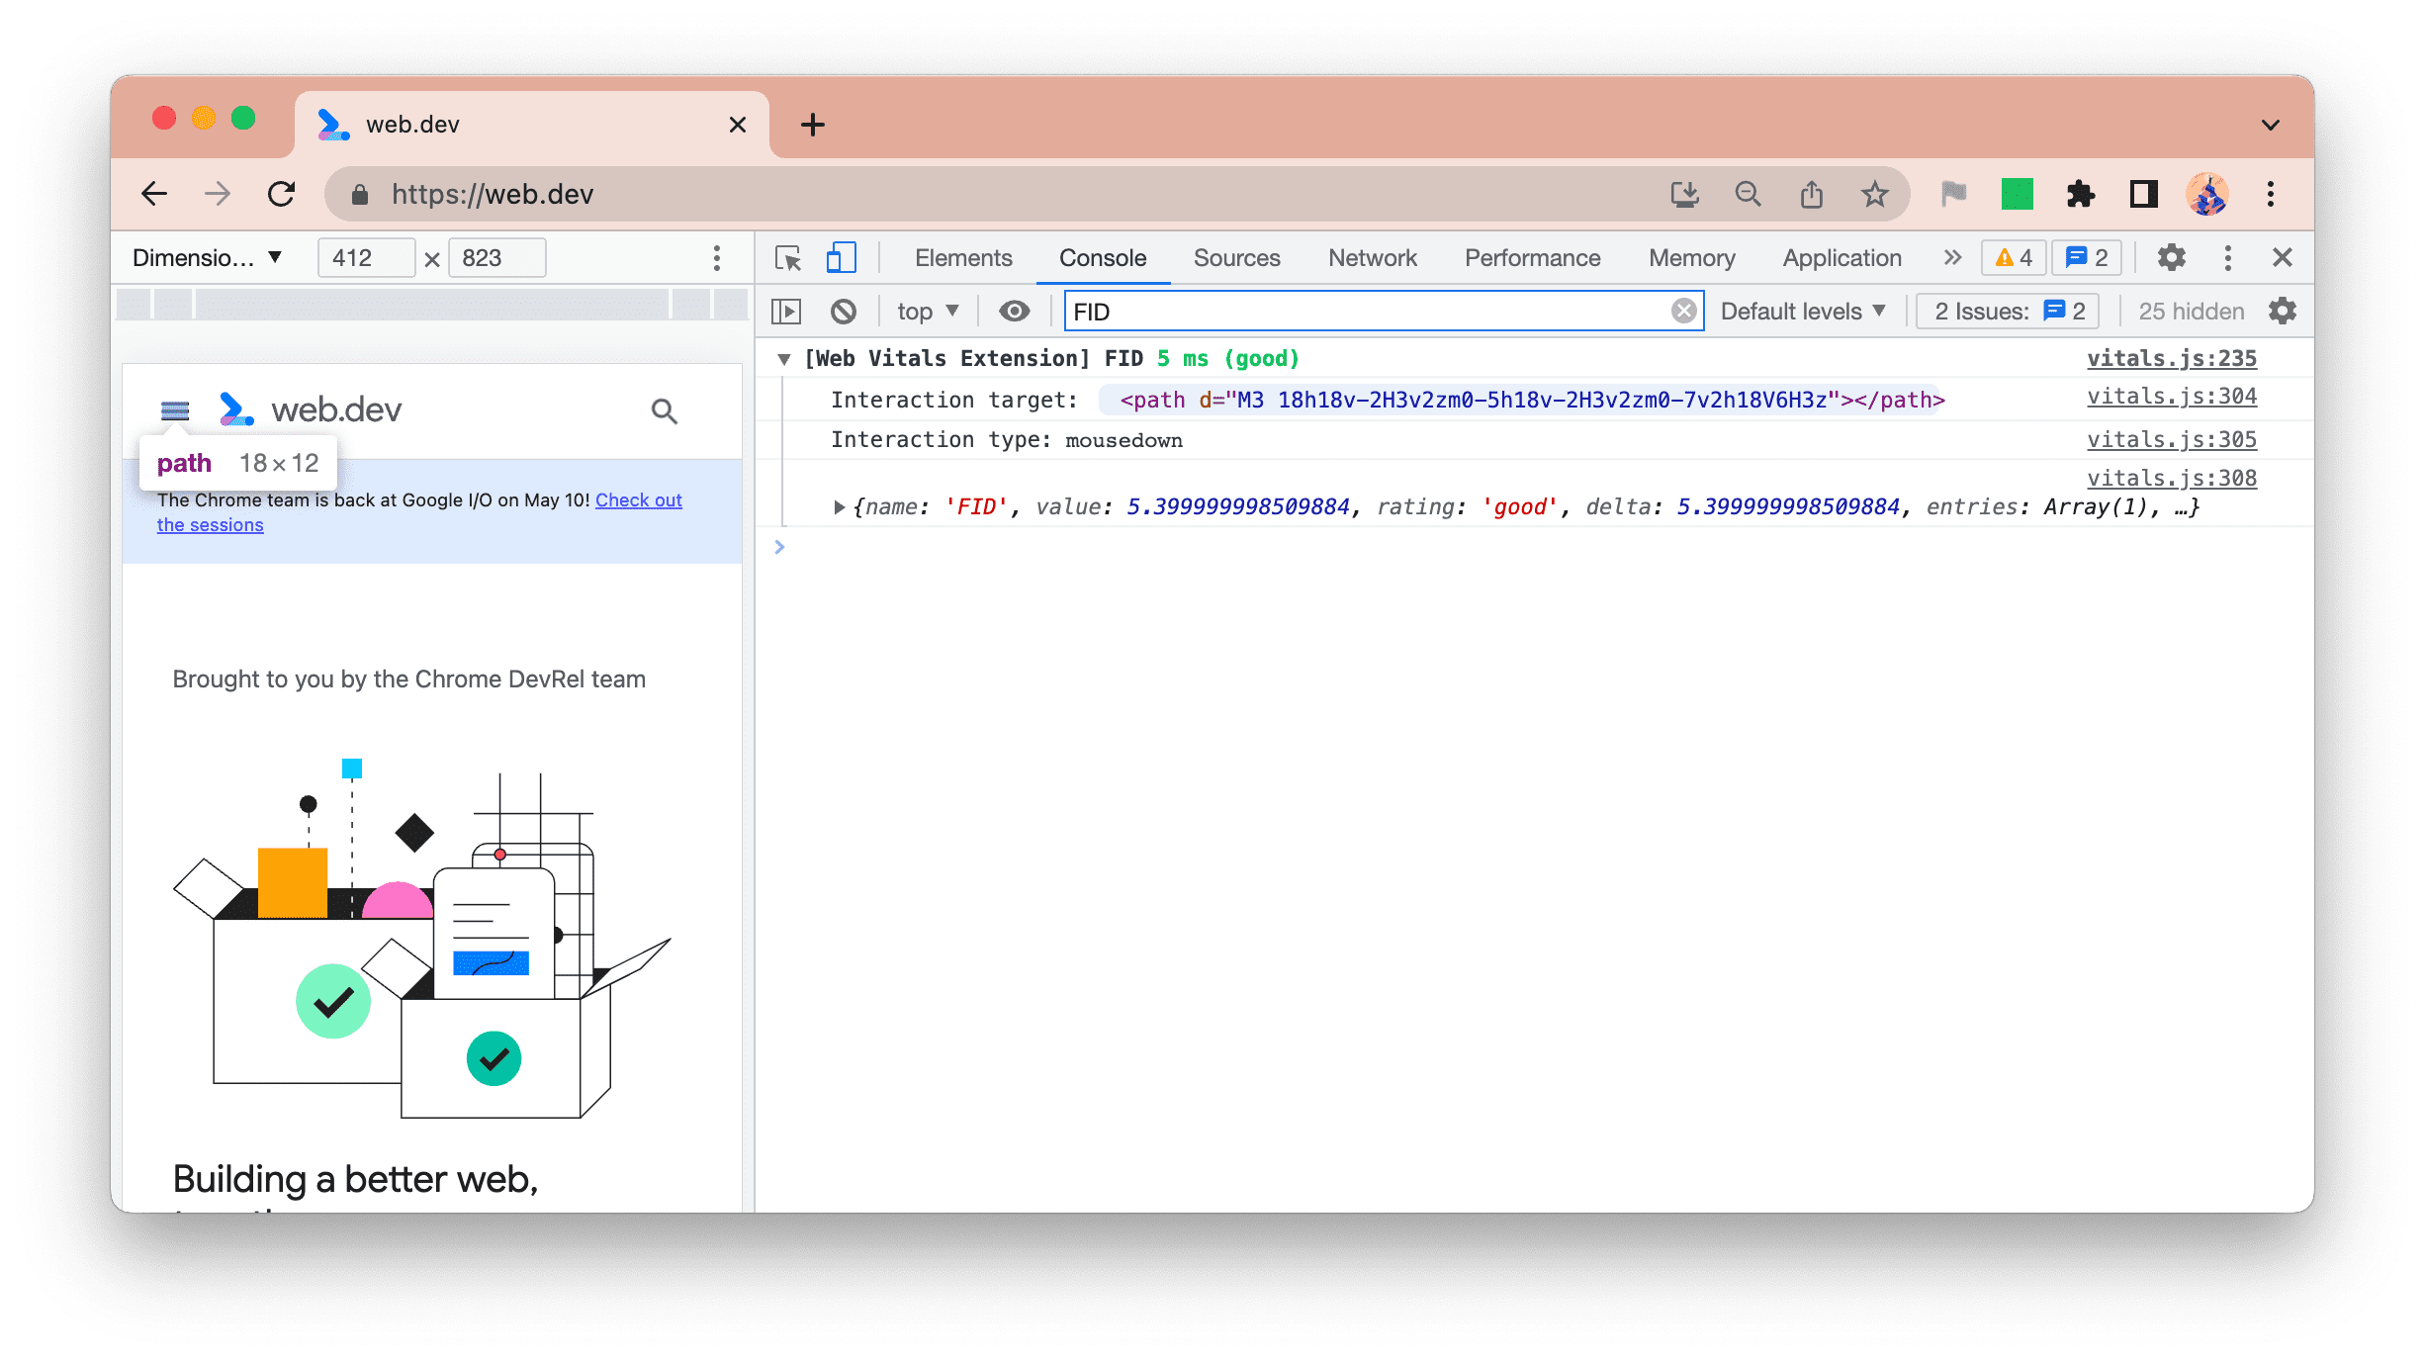Click the Elements panel tab

[x=964, y=256]
